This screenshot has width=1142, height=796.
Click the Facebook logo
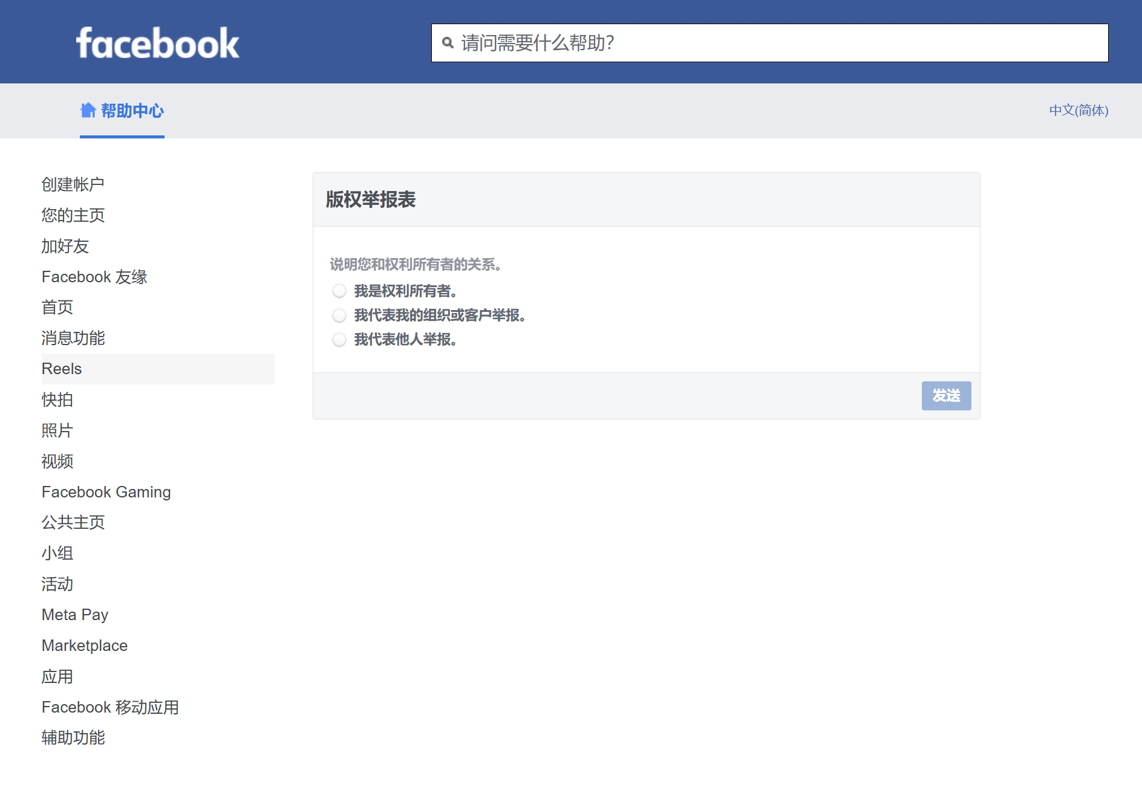tap(158, 41)
